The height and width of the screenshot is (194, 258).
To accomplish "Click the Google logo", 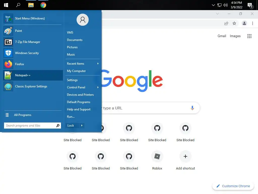I will click(x=132, y=81).
